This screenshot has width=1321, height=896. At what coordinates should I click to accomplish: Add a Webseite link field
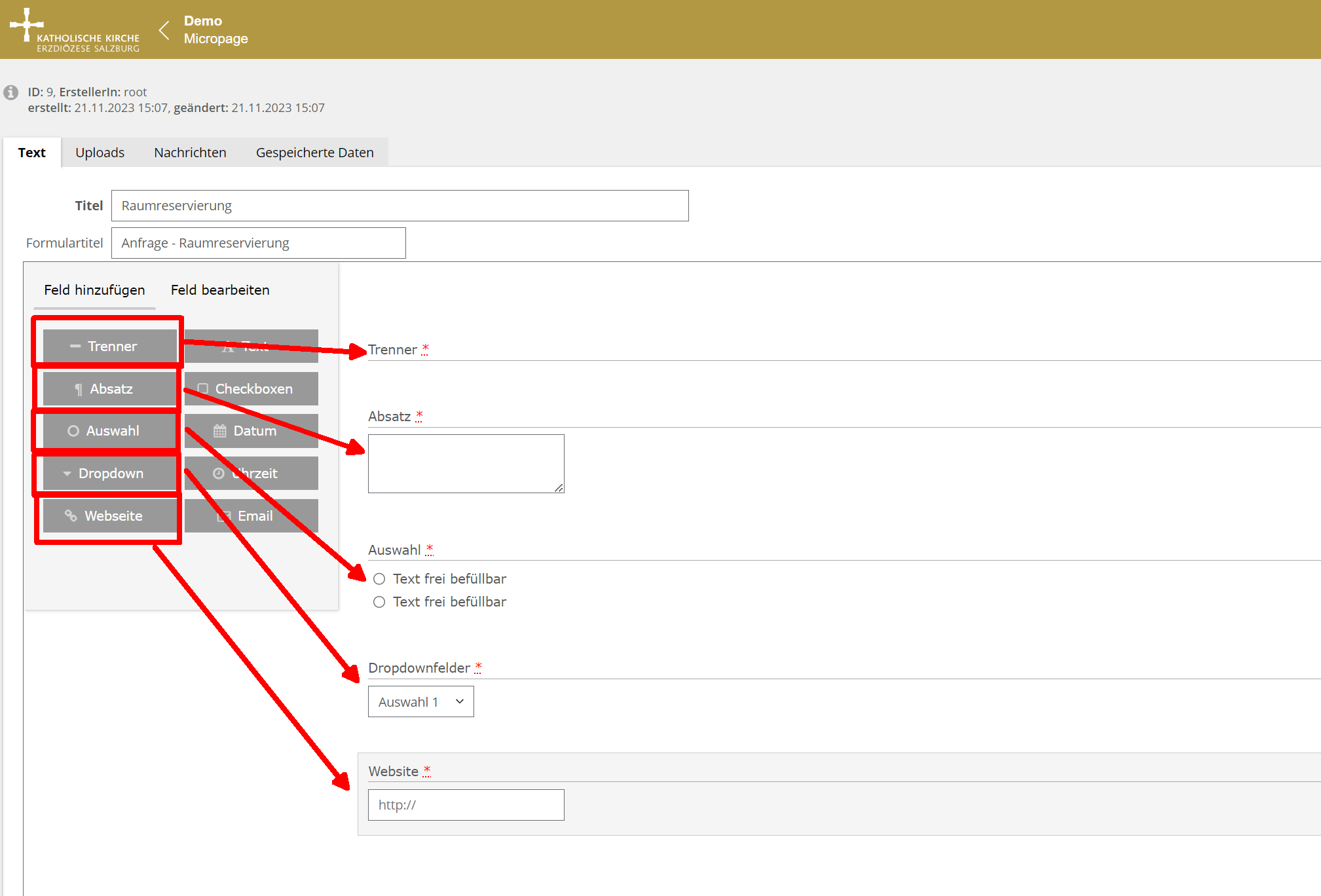109,515
